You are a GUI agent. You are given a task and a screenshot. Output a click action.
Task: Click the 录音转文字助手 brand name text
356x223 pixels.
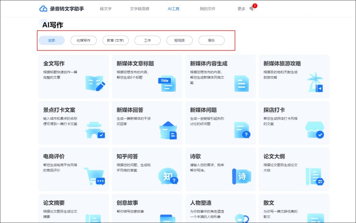point(67,9)
